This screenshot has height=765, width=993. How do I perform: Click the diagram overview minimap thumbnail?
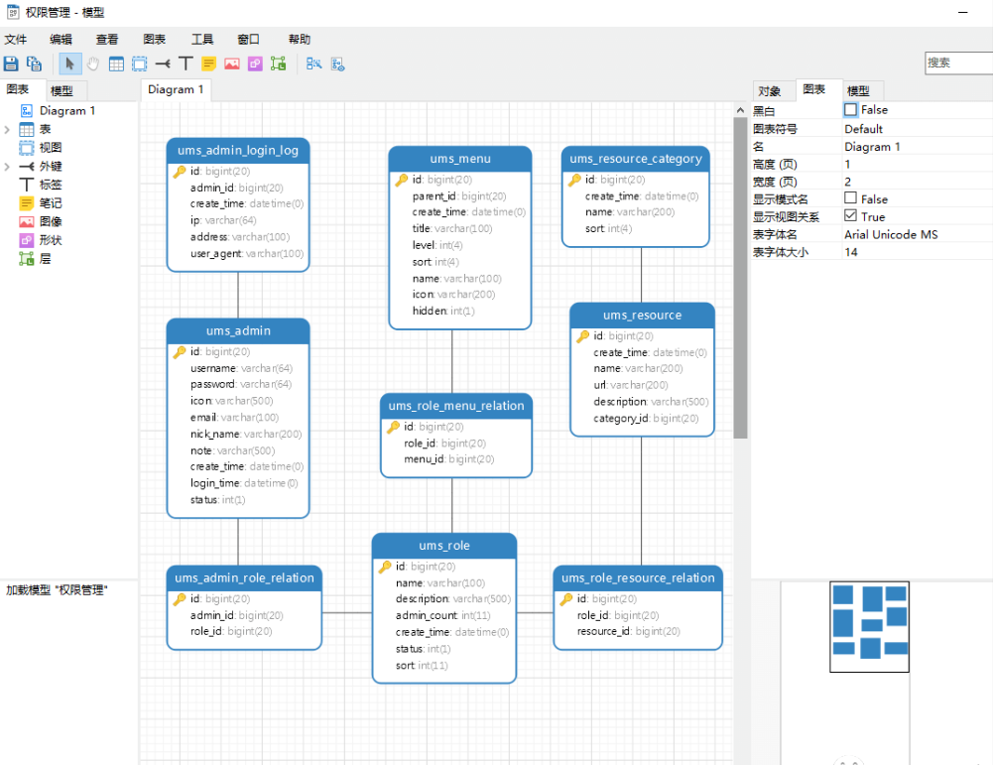(870, 626)
